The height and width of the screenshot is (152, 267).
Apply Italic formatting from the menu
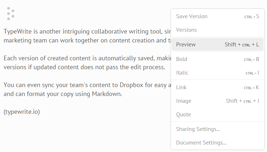pos(218,73)
